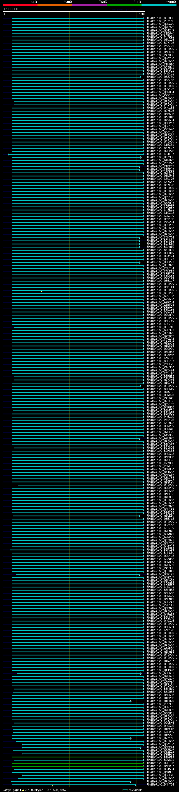The width and height of the screenshot is (179, 792).
Task: Select hit label UniRef100_A2VE06
Action: 160,111
